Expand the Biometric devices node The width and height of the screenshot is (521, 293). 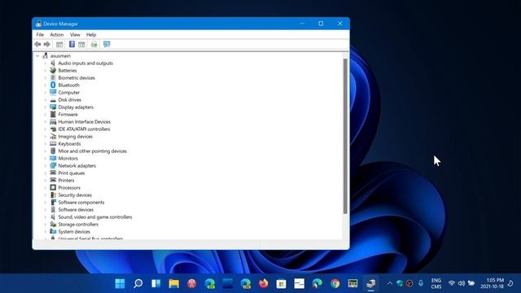pos(46,78)
